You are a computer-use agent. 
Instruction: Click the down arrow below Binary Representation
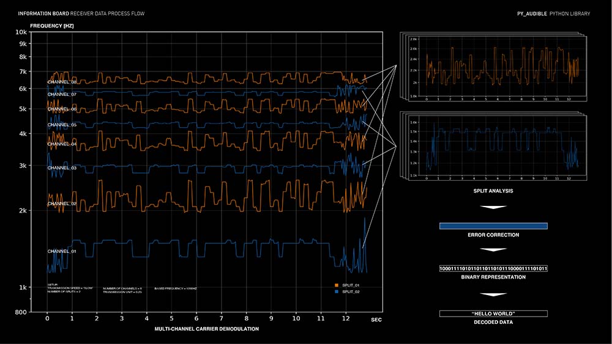click(x=493, y=295)
